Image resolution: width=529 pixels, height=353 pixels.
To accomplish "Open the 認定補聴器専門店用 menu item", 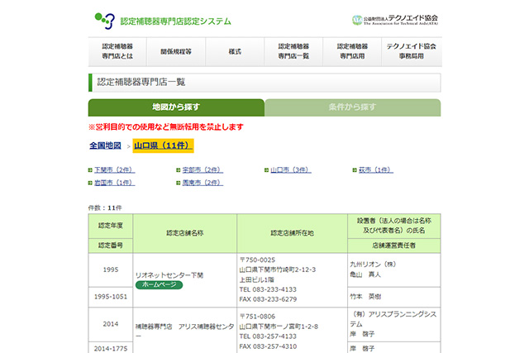I will (x=352, y=51).
